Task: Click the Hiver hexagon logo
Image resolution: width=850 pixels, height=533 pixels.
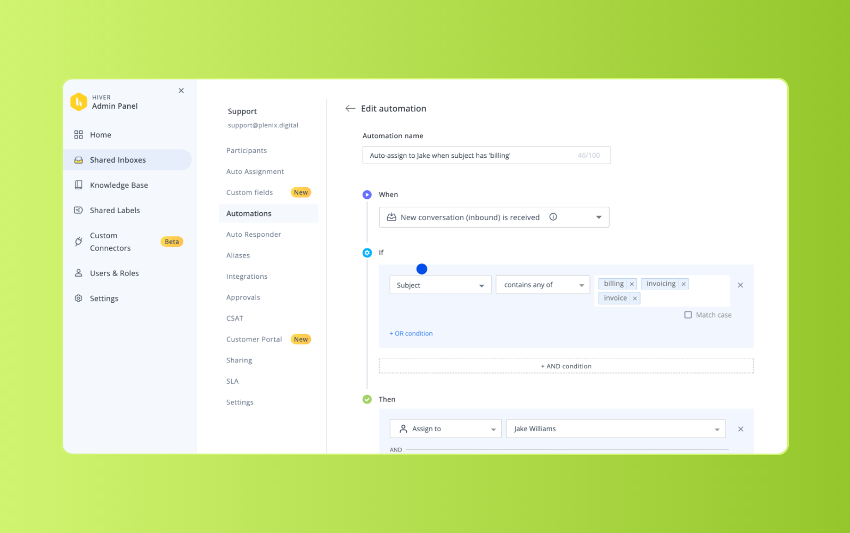Action: 78,102
